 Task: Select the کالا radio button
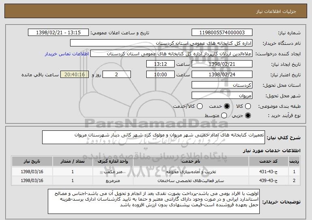[x=248, y=106]
